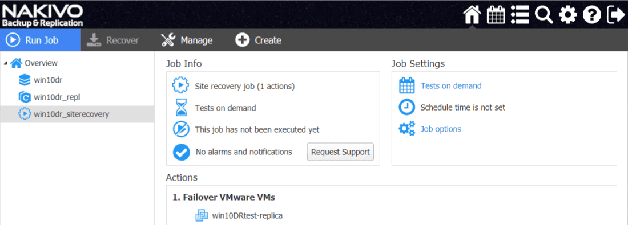Select the win10dr_siterecovery job
628x225 pixels.
point(71,114)
